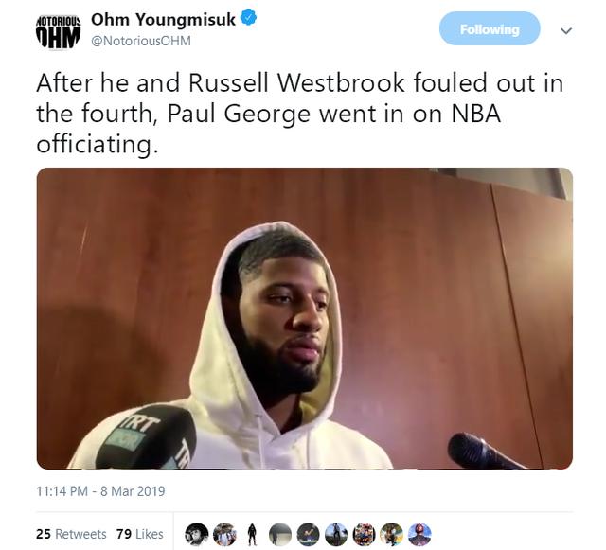Open the colorful collage liker avatar
The width and height of the screenshot is (606, 550).
[364, 534]
